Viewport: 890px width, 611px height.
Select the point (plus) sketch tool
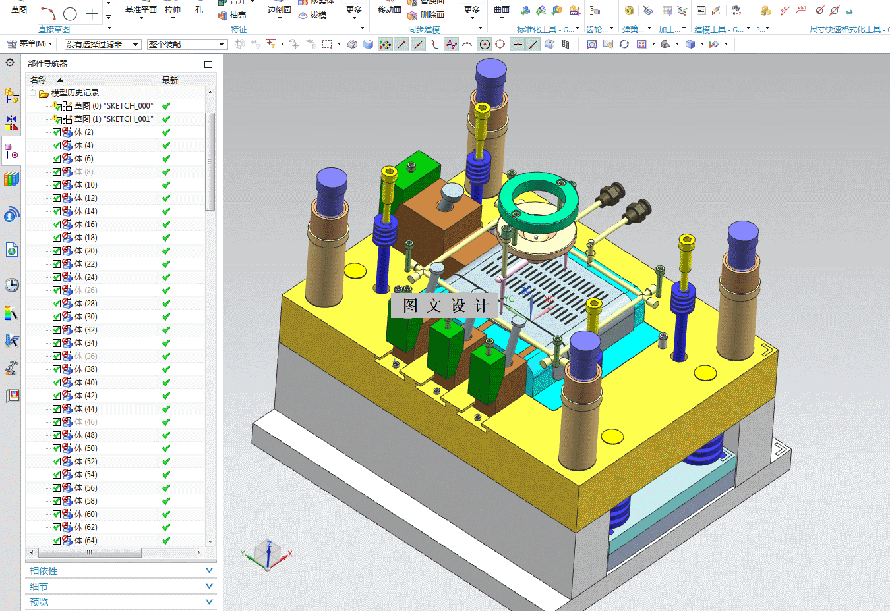[92, 13]
